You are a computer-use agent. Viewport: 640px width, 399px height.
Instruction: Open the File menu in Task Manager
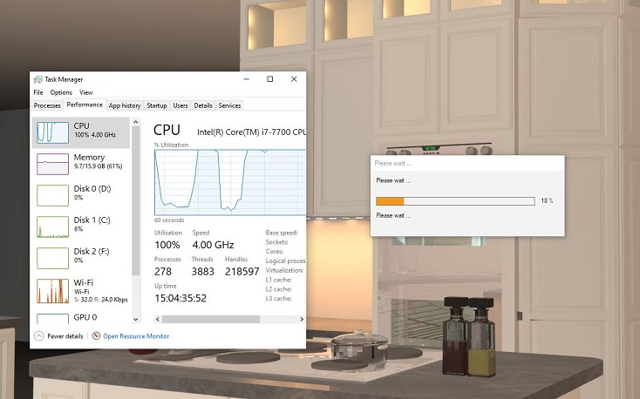(x=38, y=92)
